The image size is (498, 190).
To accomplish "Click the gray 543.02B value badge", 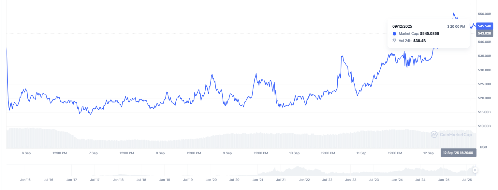I will coord(485,33).
